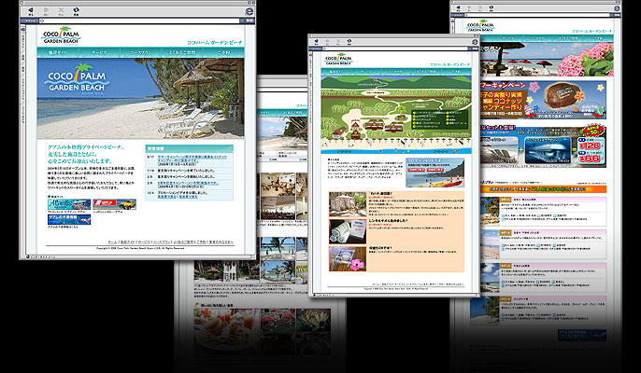The width and height of the screenshot is (641, 373).
Task: Open the second tab in the front-left site navigation bar
Action: pos(99,52)
